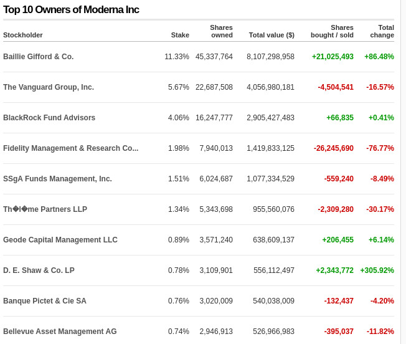Image resolution: width=406 pixels, height=344 pixels.
Task: Select Bellevue Asset Management AG
Action: 60,332
